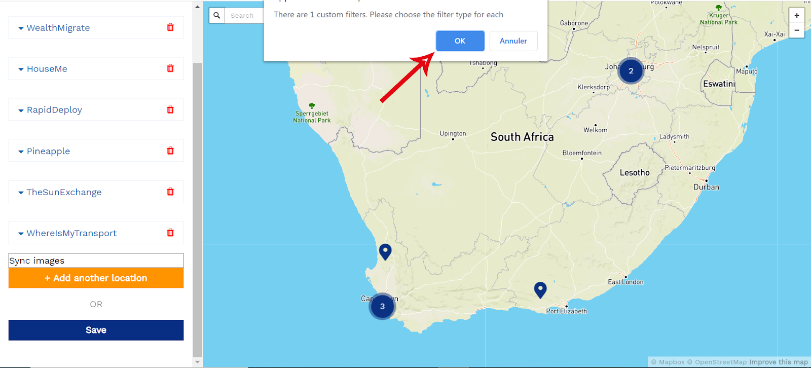Click the Ladysmith town label
811x368 pixels.
click(x=674, y=137)
